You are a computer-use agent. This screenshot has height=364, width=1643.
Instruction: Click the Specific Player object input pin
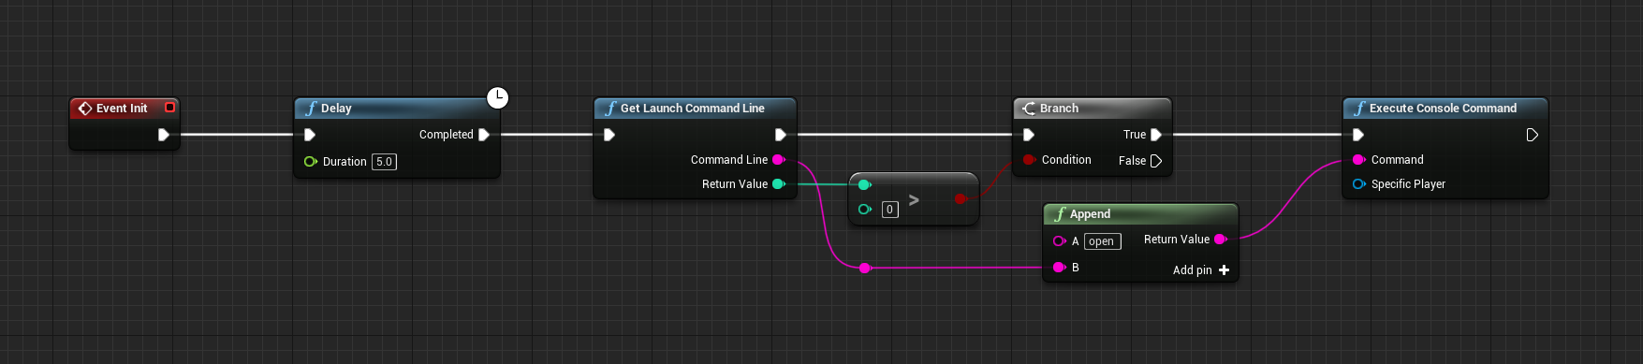tap(1358, 184)
